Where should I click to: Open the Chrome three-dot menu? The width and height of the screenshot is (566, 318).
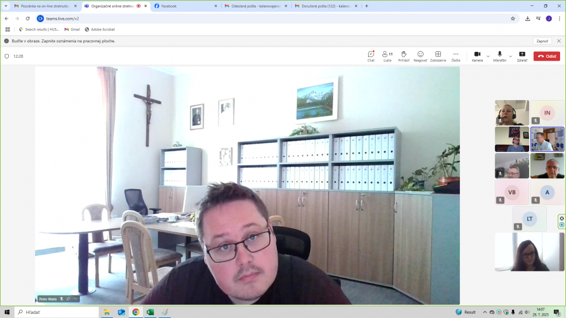coord(559,18)
